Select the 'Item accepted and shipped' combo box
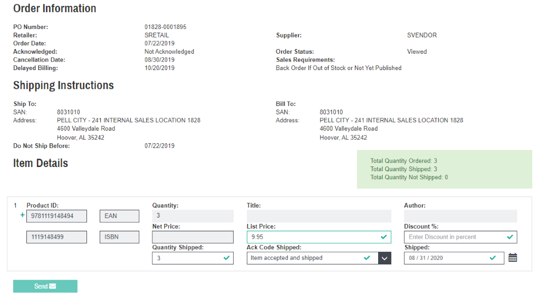Image resolution: width=540 pixels, height=295 pixels. [306, 258]
